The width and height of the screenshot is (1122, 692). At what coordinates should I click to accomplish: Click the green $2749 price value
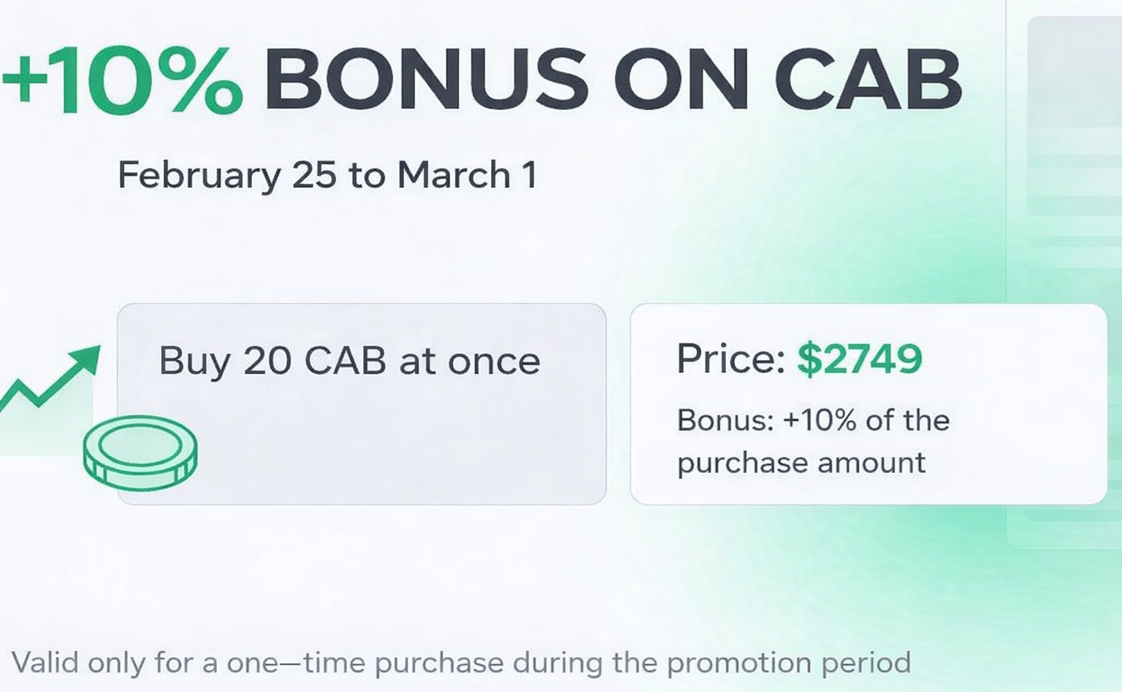(859, 358)
